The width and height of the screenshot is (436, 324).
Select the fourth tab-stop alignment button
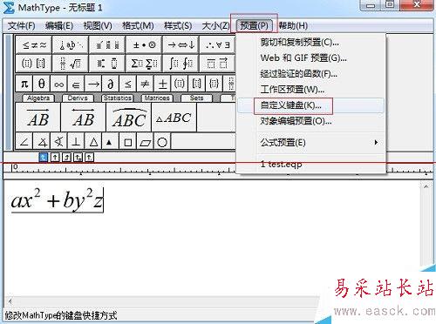coord(78,158)
